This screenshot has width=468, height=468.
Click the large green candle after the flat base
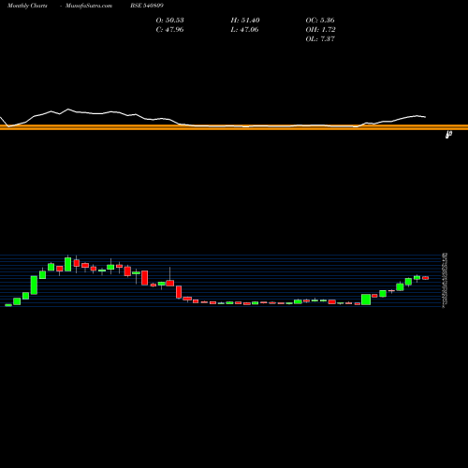(x=366, y=300)
